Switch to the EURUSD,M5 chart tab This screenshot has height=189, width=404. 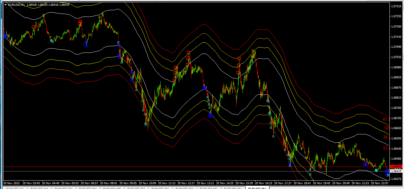tap(112, 188)
